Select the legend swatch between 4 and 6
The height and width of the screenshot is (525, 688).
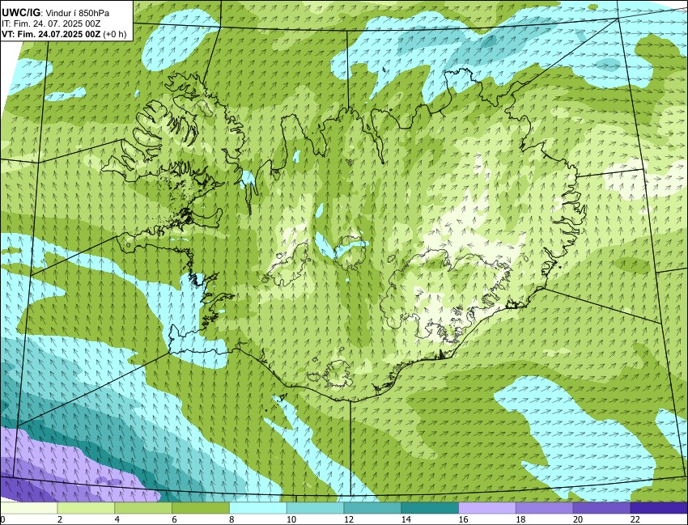tap(143, 508)
